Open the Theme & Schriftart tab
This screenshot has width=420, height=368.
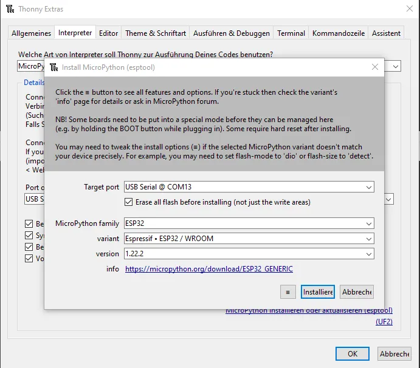(x=156, y=33)
